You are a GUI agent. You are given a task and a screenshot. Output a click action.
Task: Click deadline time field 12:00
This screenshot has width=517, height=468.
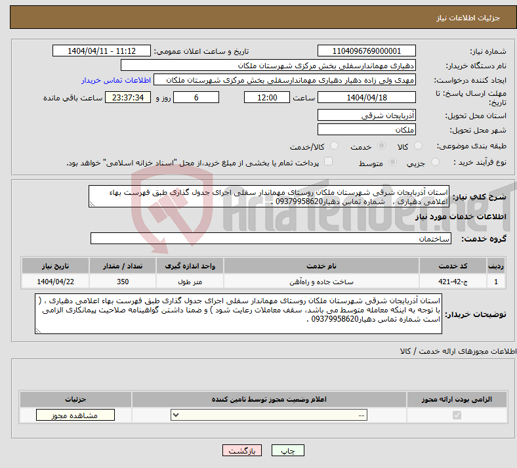coord(267,97)
